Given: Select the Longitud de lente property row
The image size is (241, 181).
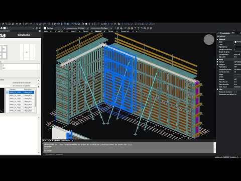Looking at the screenshot, I should (x=229, y=69).
